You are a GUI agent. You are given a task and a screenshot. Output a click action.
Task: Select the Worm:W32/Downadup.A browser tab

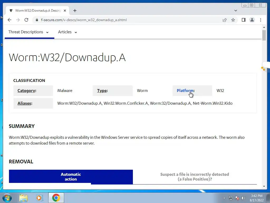pos(37,11)
